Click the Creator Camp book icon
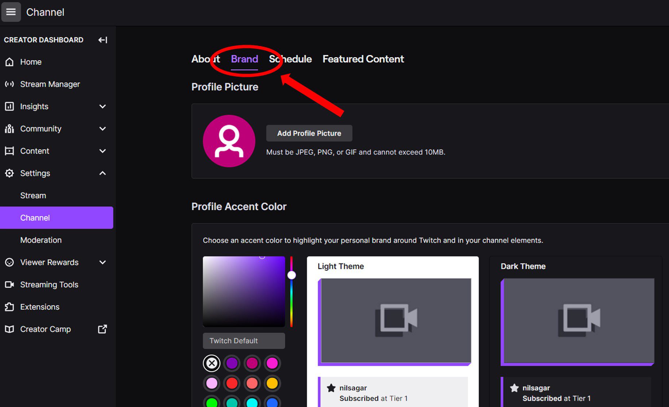Viewport: 669px width, 407px height. [x=9, y=329]
